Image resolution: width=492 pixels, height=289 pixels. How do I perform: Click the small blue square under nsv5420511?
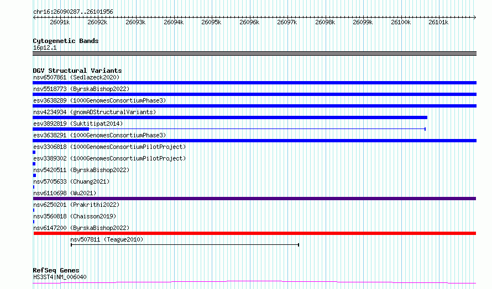point(34,175)
